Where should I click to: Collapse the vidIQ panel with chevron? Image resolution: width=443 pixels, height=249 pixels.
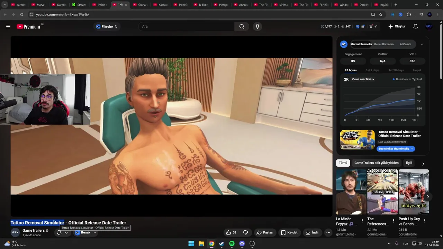click(x=422, y=44)
